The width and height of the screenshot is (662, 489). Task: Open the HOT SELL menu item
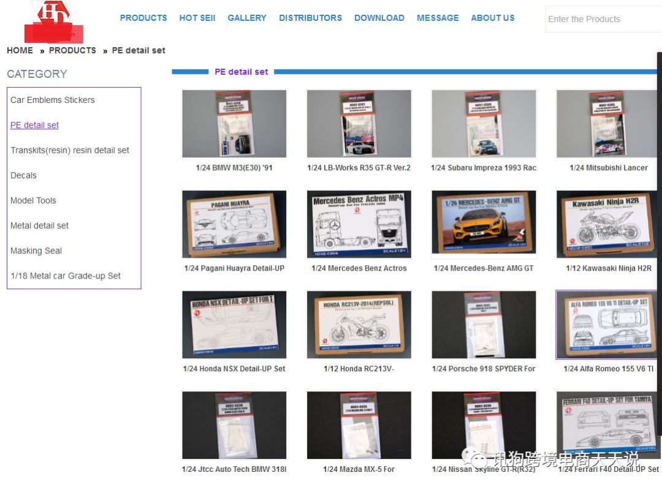click(x=197, y=18)
